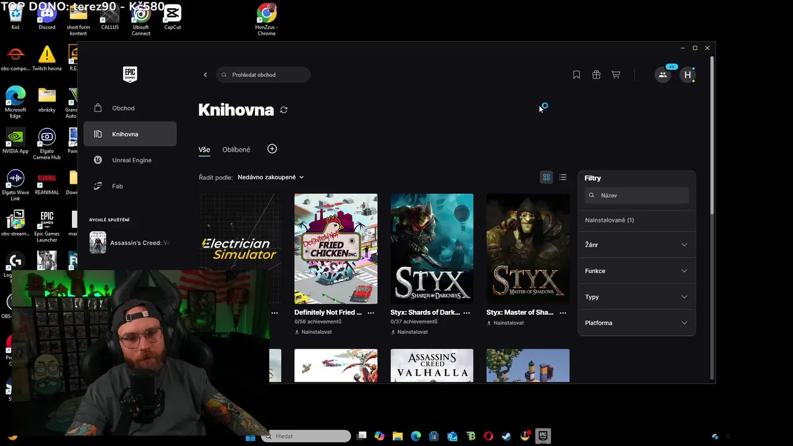Open Electrician Simulator game cover
Image resolution: width=793 pixels, height=446 pixels.
(x=240, y=248)
